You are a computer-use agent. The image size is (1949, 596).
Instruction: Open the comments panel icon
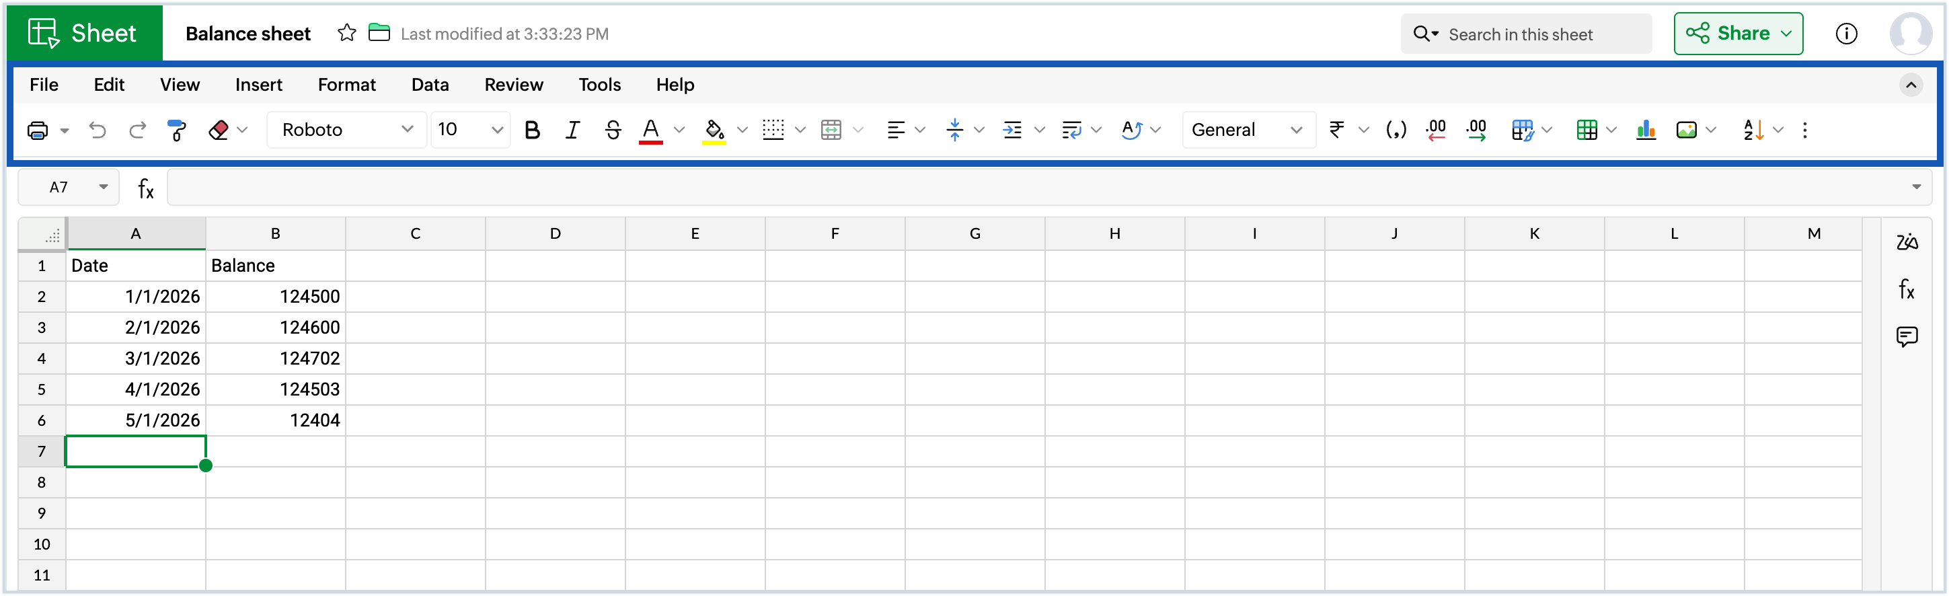click(x=1907, y=336)
